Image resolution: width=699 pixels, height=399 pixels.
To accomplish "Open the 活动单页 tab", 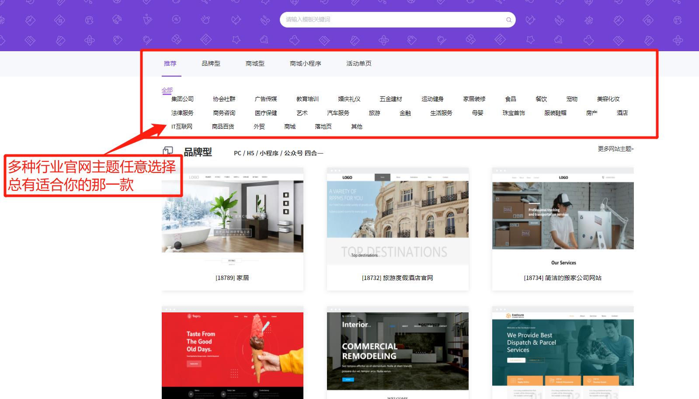I will (x=359, y=63).
